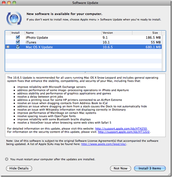The image size is (172, 177).
Task: Click the split divider handle below update list
Action: click(x=85, y=72)
